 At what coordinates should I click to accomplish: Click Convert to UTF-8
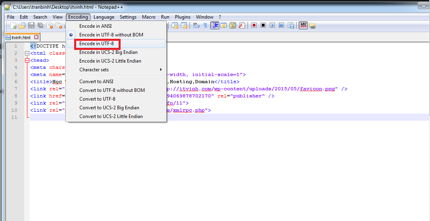[x=116, y=99]
